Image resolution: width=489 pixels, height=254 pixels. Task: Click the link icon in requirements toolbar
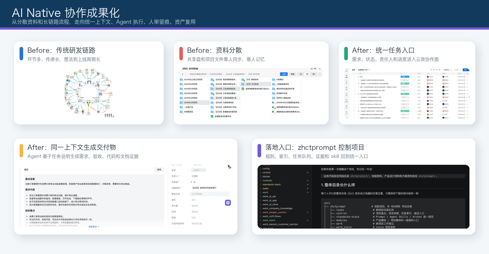coord(439,70)
